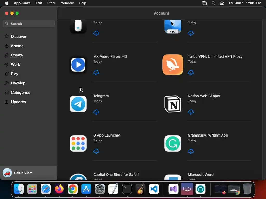
Task: Open the Window menu
Action: click(x=67, y=3)
